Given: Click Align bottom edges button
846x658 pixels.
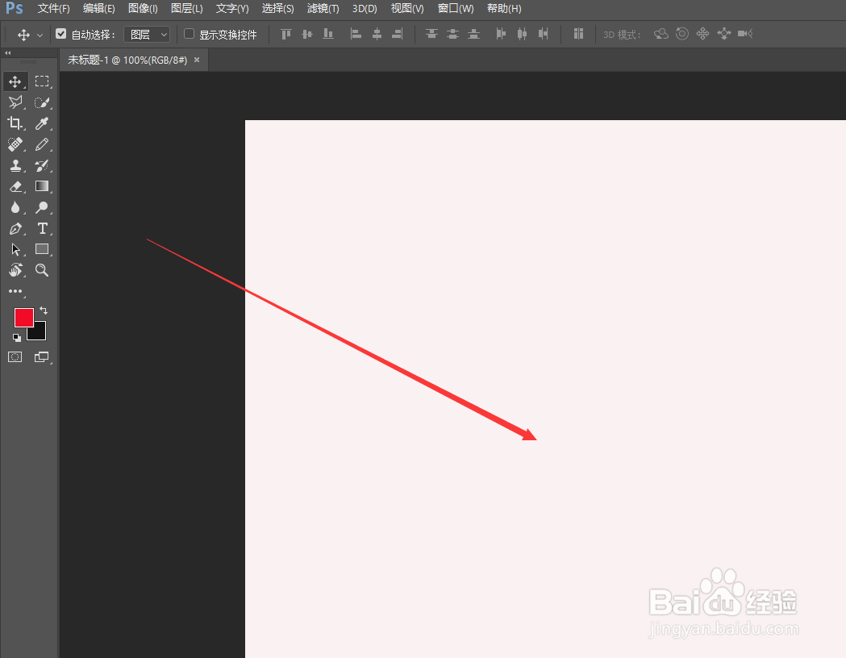Looking at the screenshot, I should click(328, 34).
